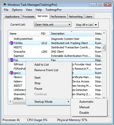This screenshot has width=114, height=125.
Task: Select the hkmsvc service row
Action: [x=18, y=77]
